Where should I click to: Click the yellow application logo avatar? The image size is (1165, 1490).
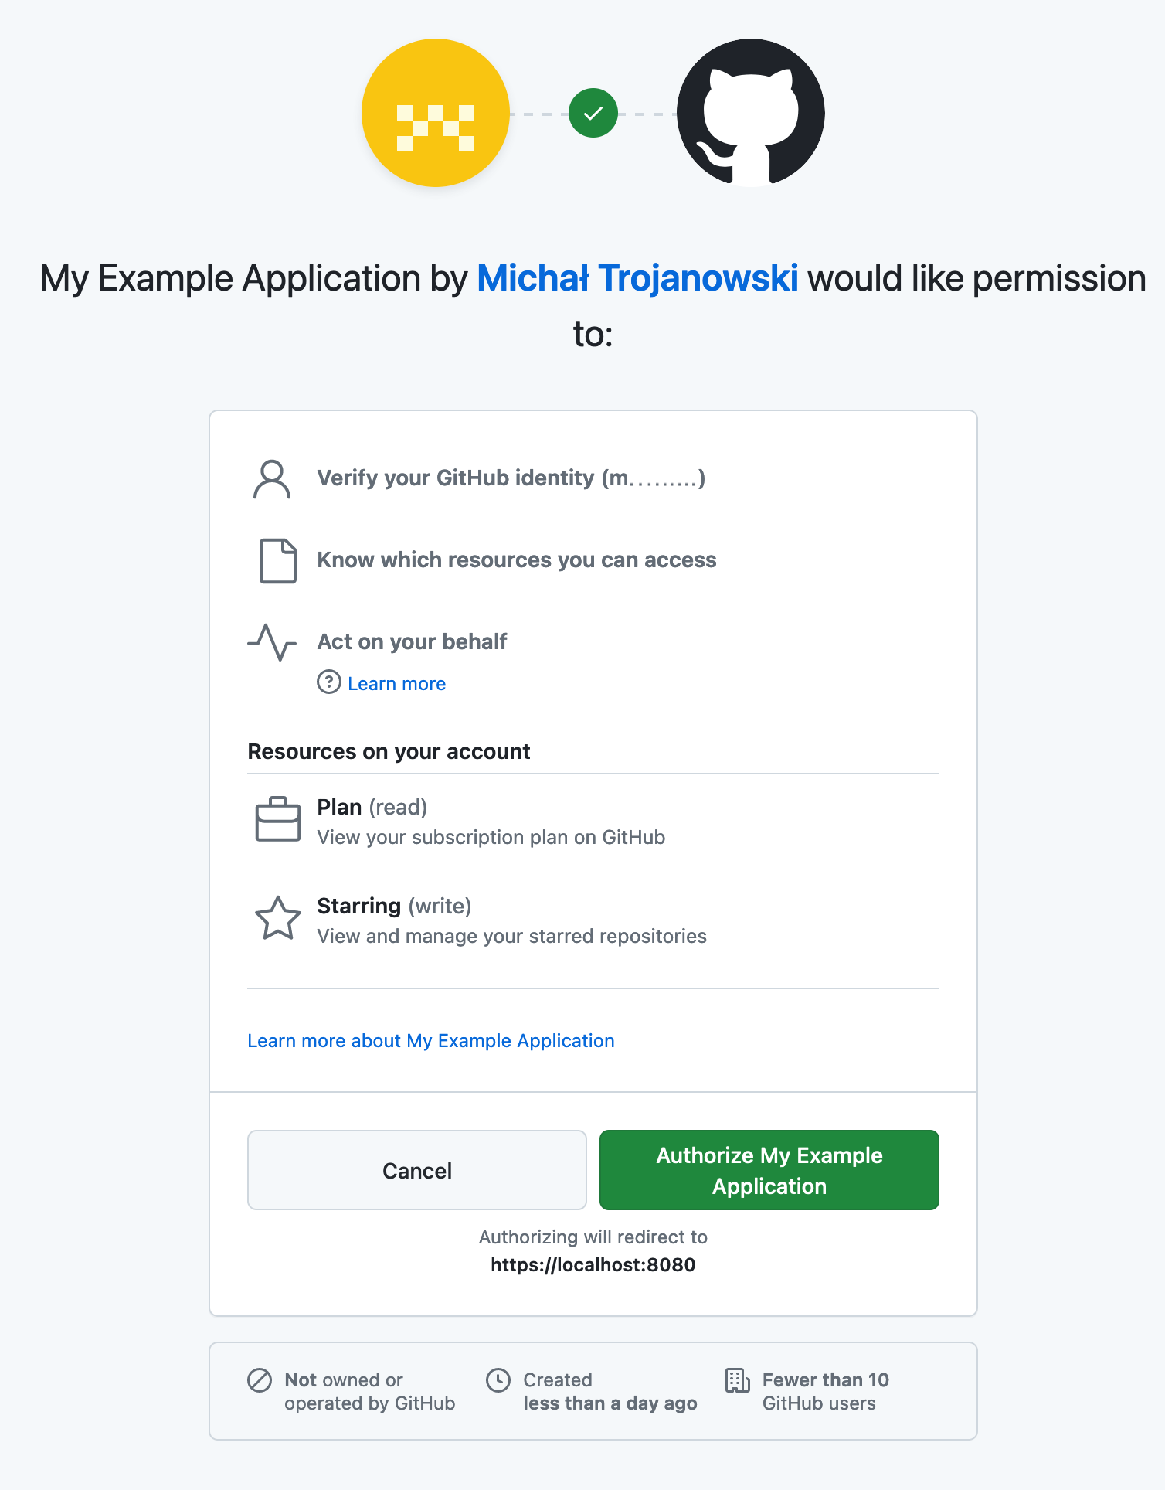tap(436, 113)
